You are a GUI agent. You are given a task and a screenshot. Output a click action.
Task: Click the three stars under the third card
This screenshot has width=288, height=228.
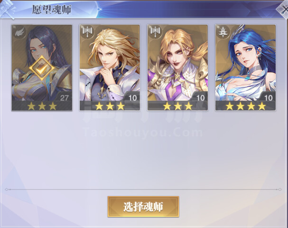click(178, 106)
